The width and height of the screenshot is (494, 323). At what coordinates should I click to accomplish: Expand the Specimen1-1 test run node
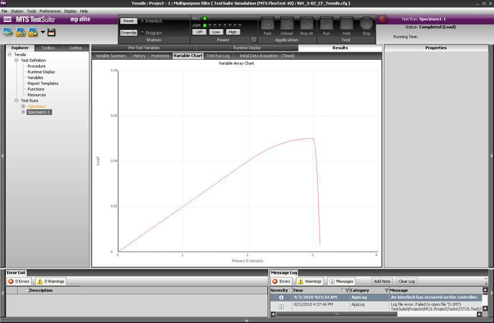click(x=23, y=112)
